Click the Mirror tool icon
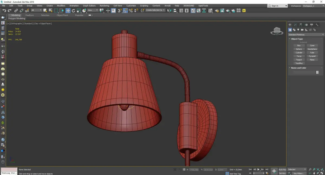The height and width of the screenshot is (175, 325). (x=169, y=11)
